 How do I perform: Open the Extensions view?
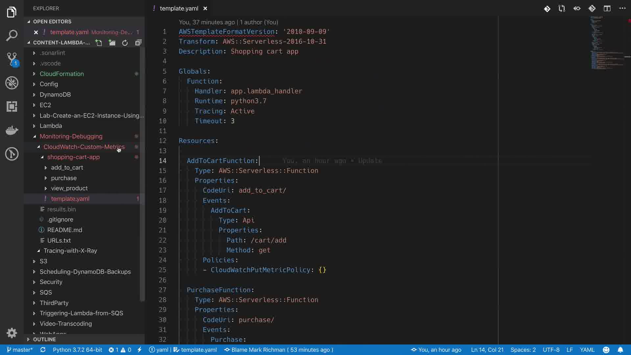point(12,106)
